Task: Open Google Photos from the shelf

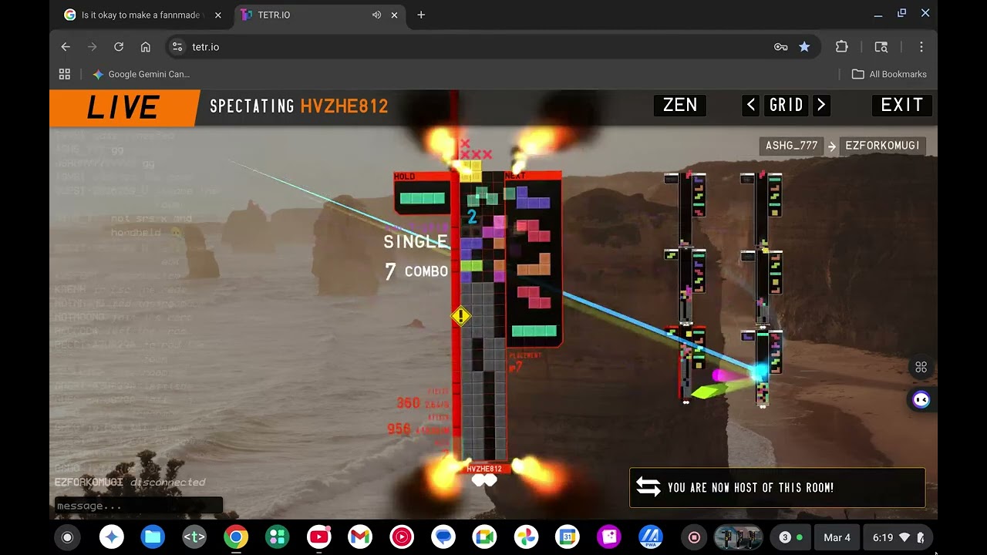Action: click(x=526, y=537)
